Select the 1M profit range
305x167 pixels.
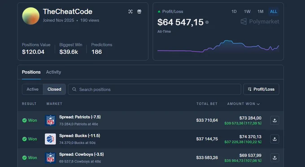(261, 12)
